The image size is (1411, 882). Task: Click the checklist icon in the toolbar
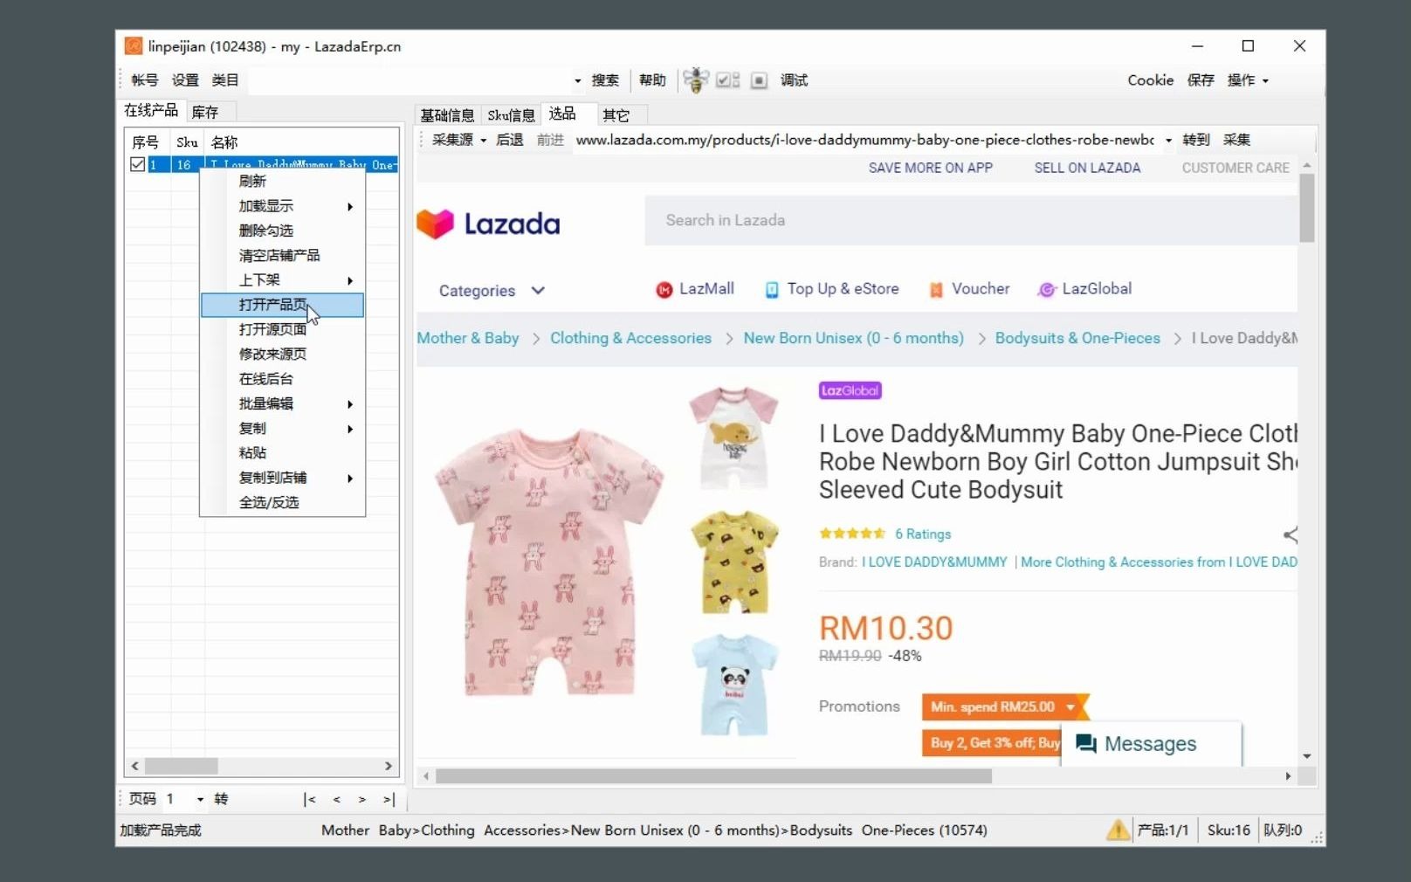click(x=727, y=80)
